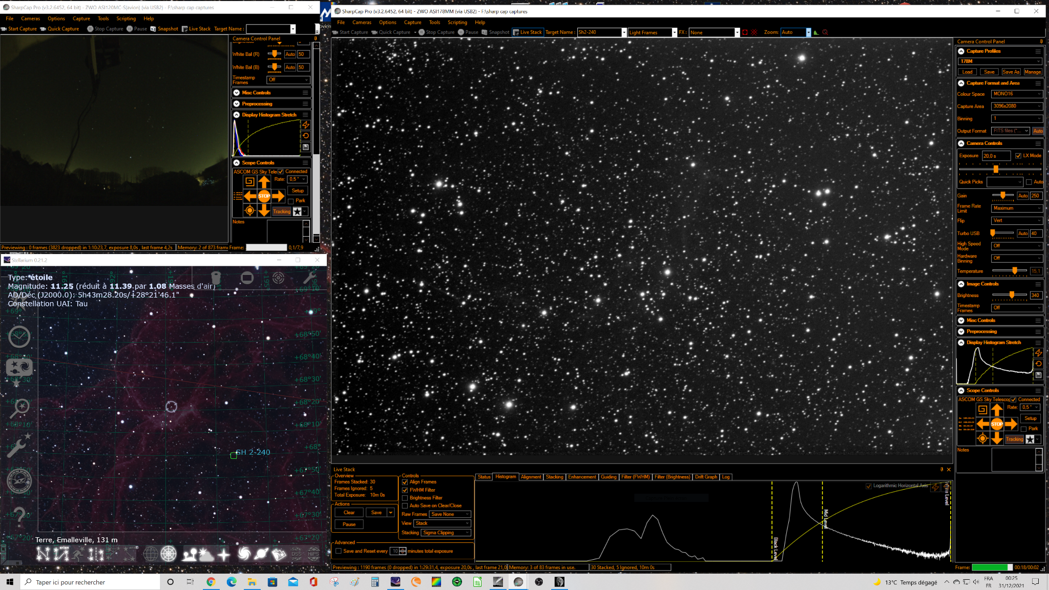Screen dimensions: 1049x590
Task: Open the Stacking Sigma Clipping dropdown
Action: [x=446, y=533]
